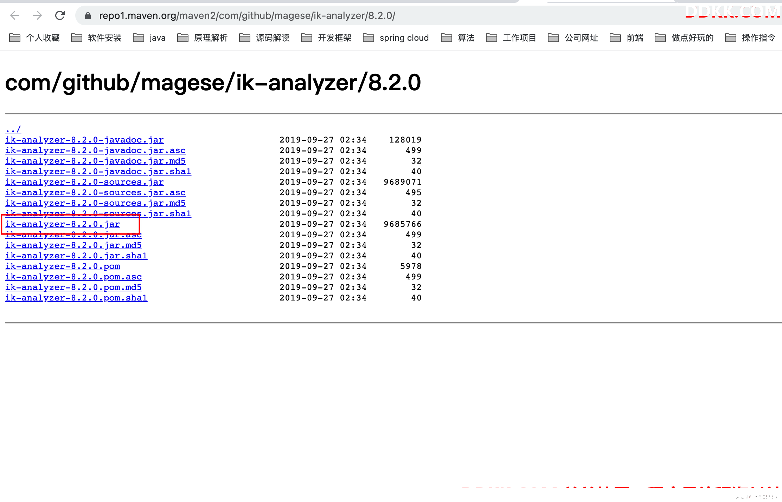Open the 源码解读 bookmark folder
Screen dimensions: 782x502
(264, 38)
